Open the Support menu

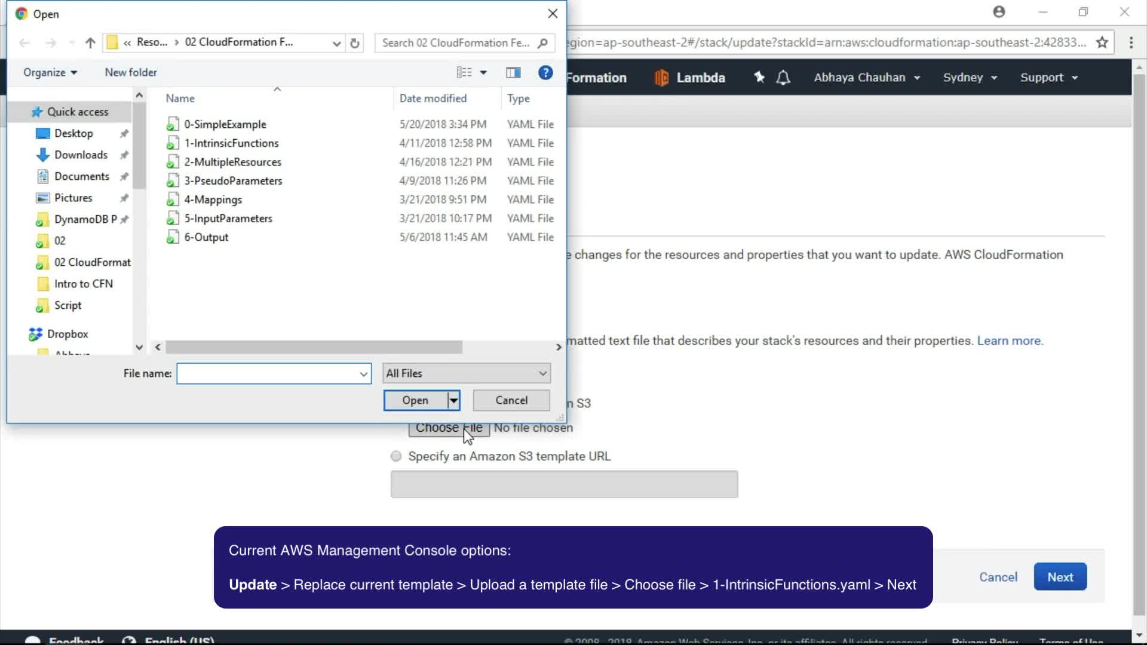(1048, 78)
